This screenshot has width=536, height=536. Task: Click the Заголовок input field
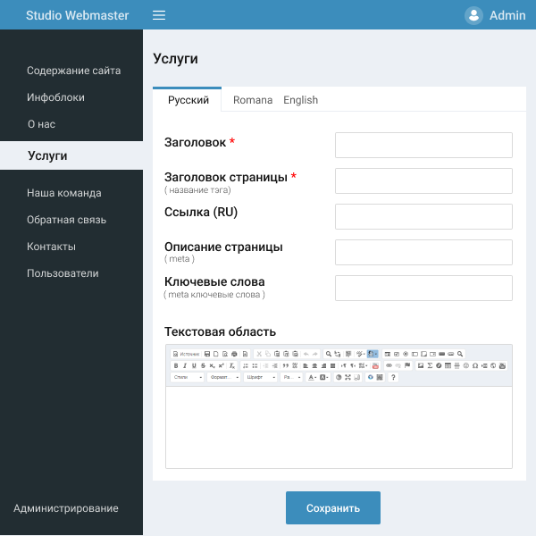(423, 145)
